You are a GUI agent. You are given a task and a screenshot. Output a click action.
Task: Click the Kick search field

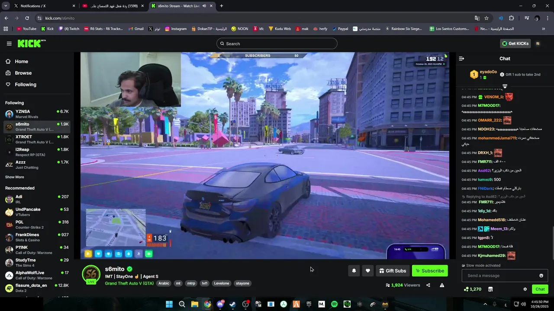277,44
